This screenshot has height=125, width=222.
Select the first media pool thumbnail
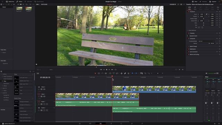[19, 9]
